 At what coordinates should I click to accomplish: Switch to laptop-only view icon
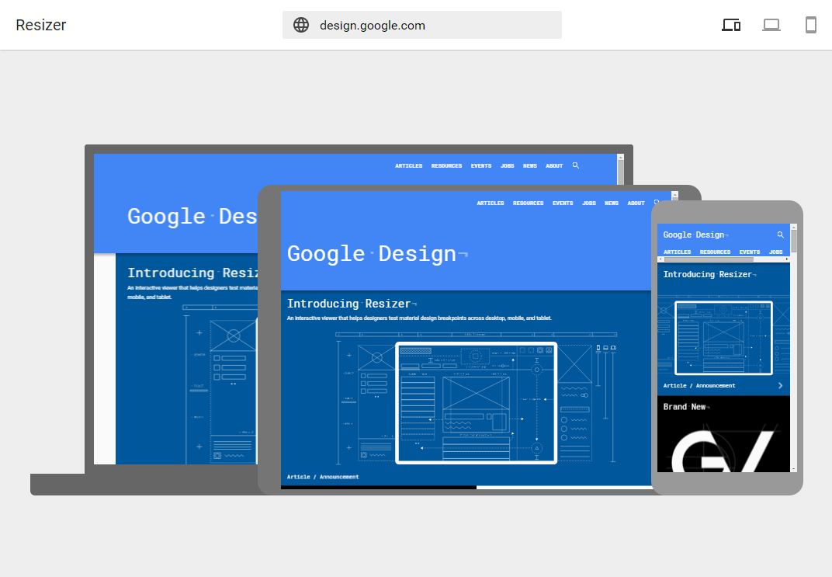771,25
